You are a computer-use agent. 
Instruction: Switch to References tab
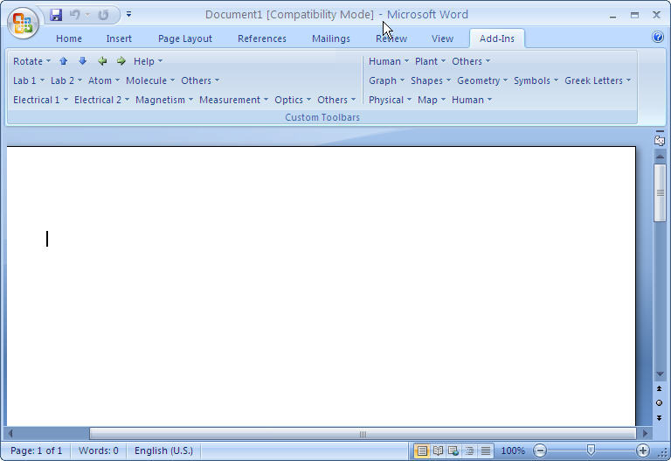coord(262,38)
